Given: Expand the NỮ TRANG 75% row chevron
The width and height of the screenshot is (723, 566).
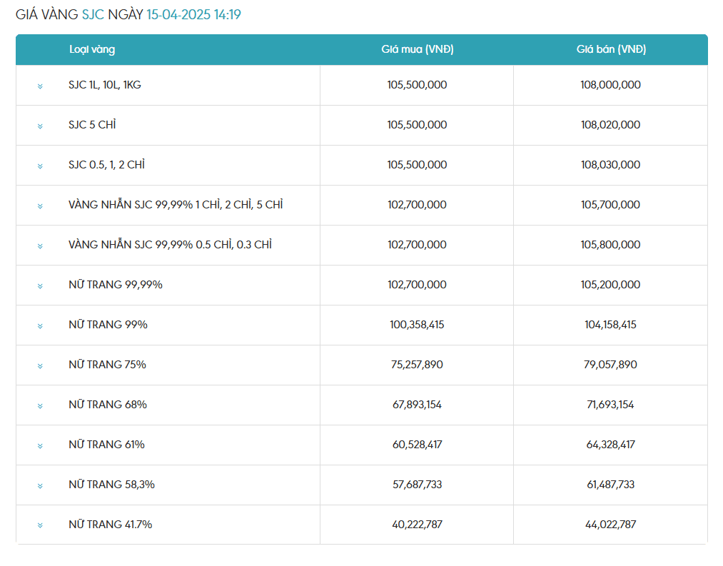Looking at the screenshot, I should 40,366.
